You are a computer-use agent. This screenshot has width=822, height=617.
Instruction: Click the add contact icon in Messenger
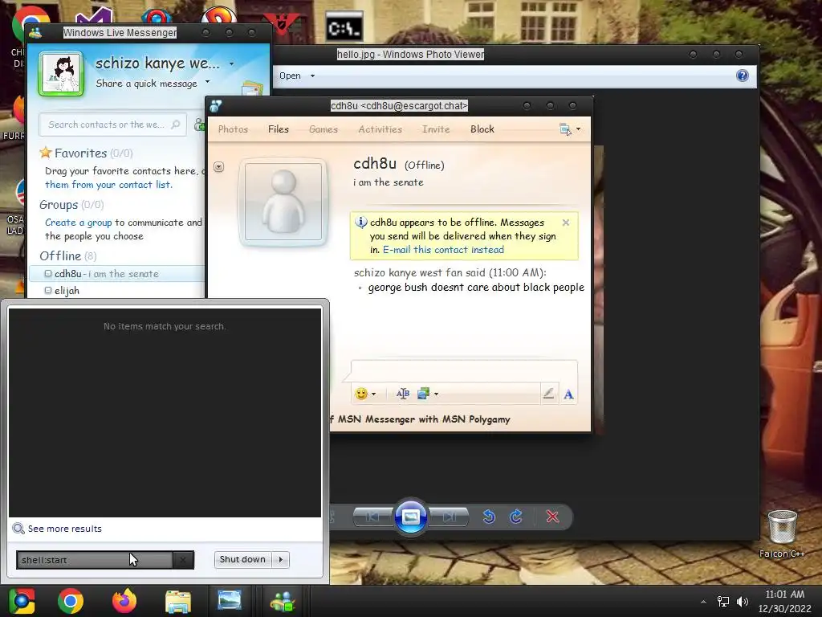pyautogui.click(x=199, y=125)
